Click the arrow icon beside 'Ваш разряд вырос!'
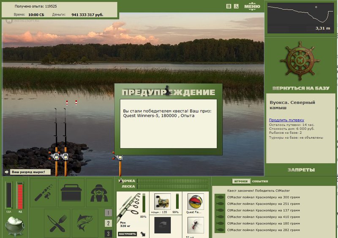 [x=7, y=172]
